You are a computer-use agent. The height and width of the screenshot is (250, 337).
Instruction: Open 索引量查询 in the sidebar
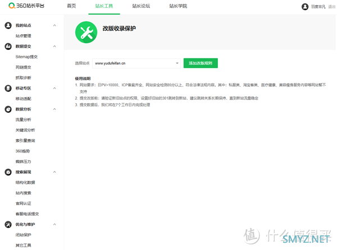(x=25, y=141)
